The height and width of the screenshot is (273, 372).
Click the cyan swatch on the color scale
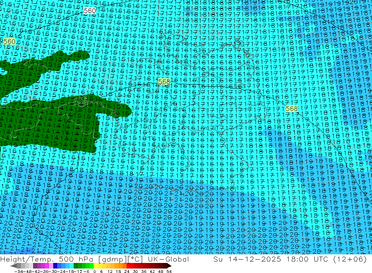71,266
